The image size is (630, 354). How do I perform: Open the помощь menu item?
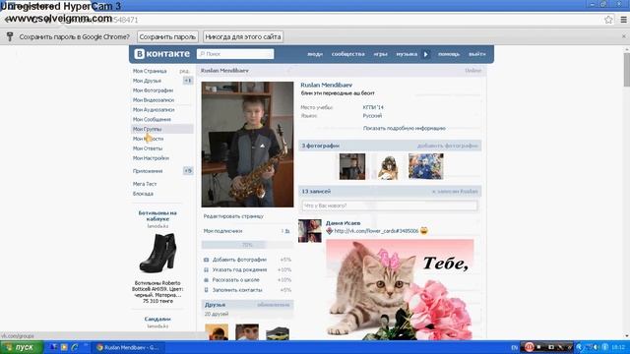coord(449,54)
